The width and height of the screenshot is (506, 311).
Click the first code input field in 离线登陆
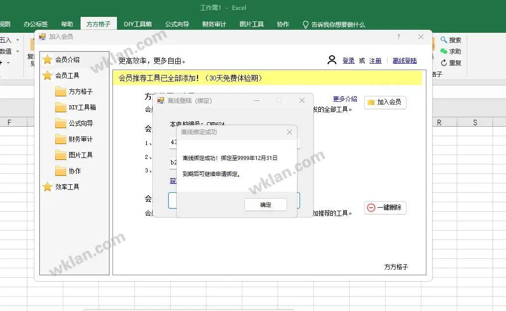pyautogui.click(x=235, y=143)
